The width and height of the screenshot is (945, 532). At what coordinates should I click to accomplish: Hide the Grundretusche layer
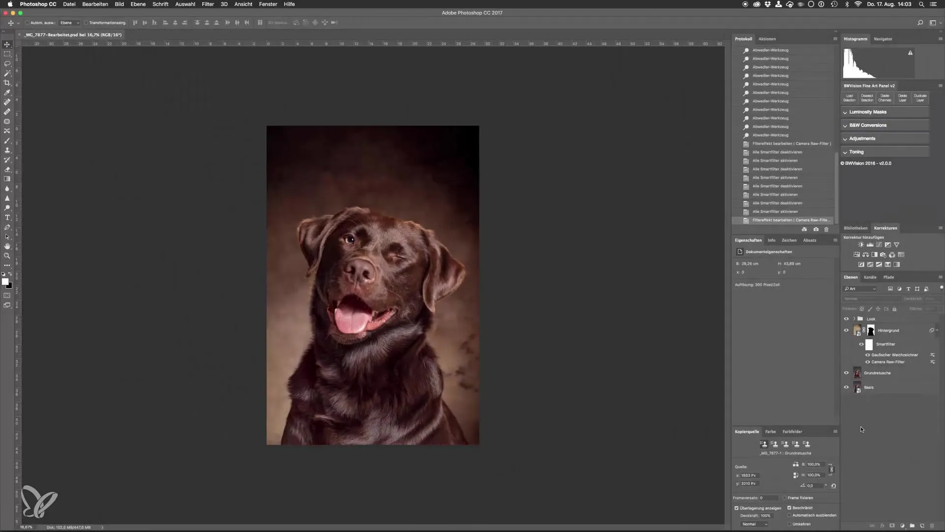pyautogui.click(x=846, y=373)
